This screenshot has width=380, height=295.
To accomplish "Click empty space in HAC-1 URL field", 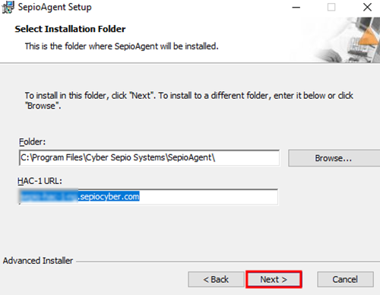I will pos(207,197).
